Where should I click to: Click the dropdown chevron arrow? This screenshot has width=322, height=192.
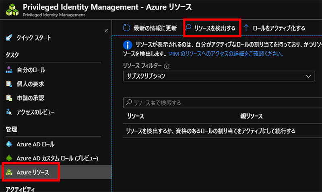point(308,76)
